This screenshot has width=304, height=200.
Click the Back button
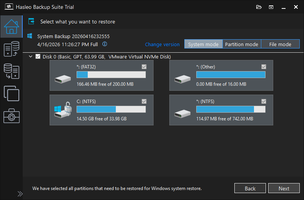[250, 188]
